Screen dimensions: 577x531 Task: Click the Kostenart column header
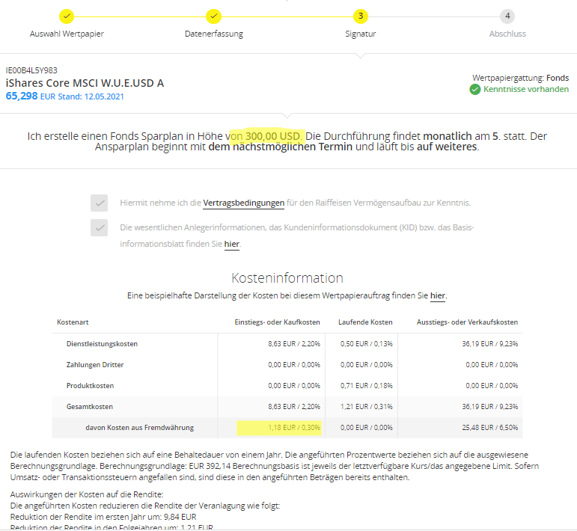[73, 322]
